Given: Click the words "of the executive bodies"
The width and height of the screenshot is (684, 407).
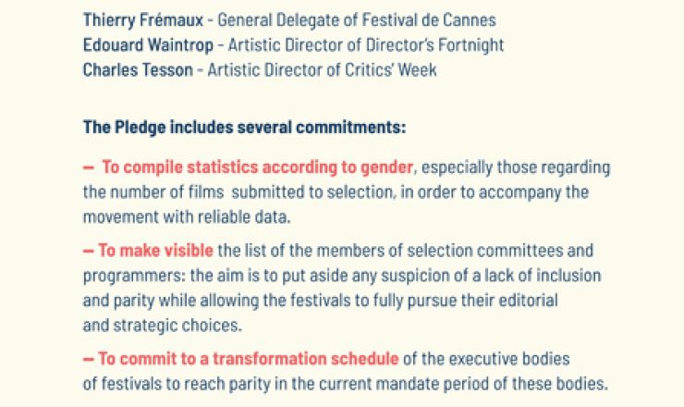Looking at the screenshot, I should (x=486, y=359).
